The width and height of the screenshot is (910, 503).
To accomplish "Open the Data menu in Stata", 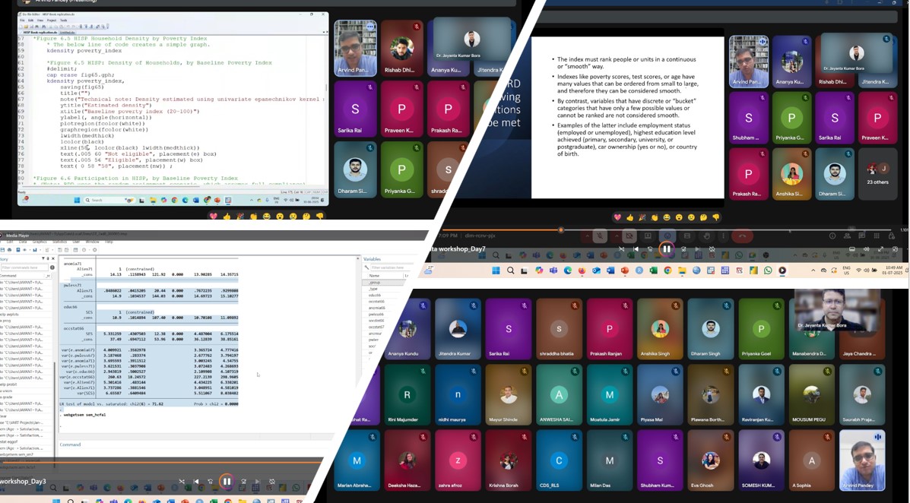I will pyautogui.click(x=23, y=242).
